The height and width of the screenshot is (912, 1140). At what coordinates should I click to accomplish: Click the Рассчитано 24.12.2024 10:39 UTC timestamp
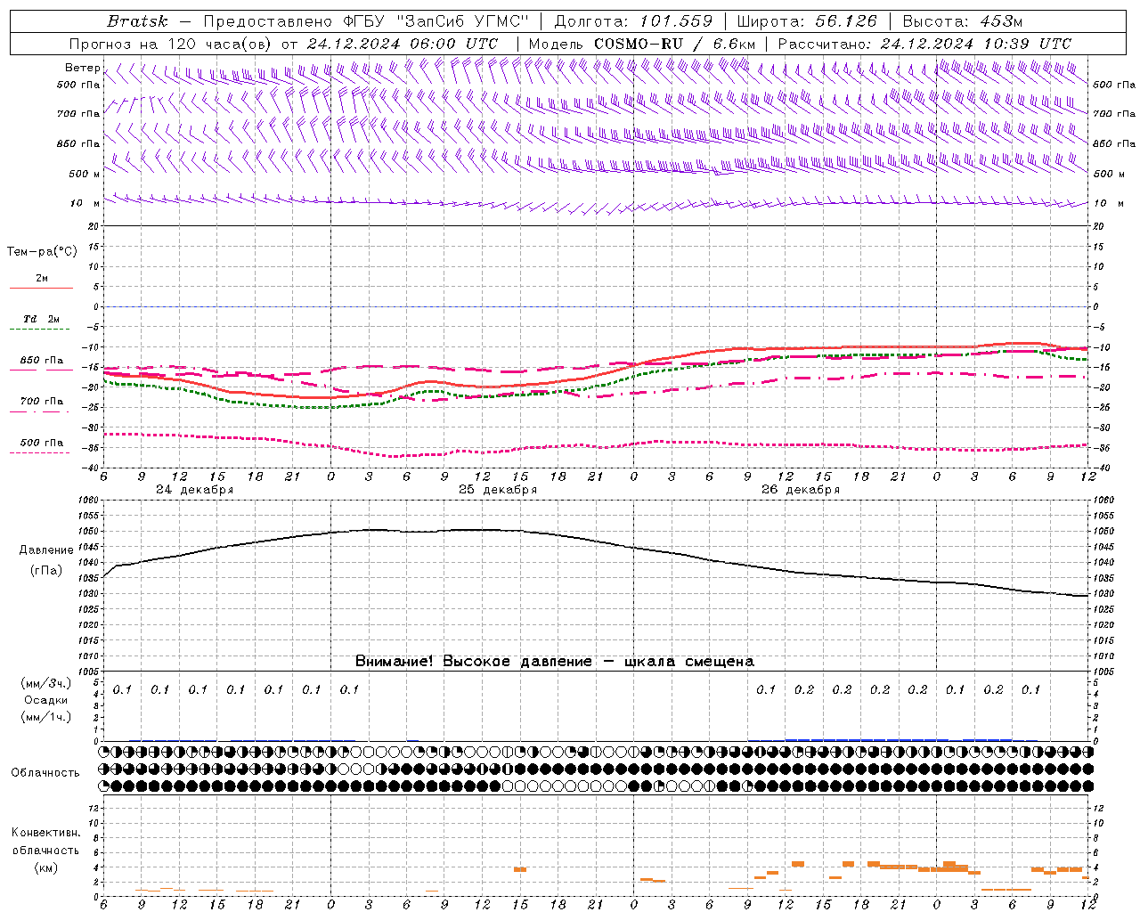pyautogui.click(x=924, y=44)
